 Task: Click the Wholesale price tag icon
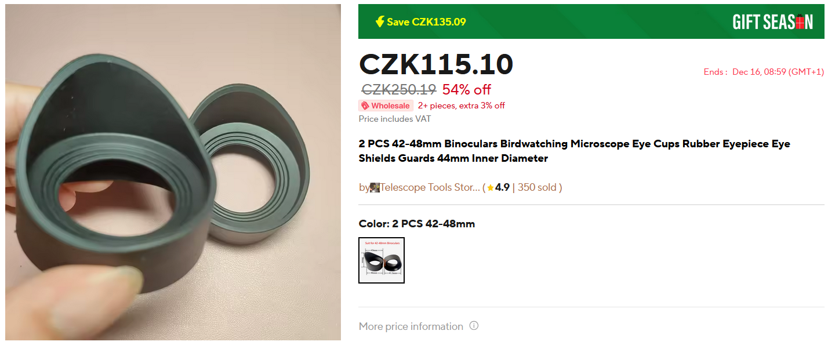[365, 106]
